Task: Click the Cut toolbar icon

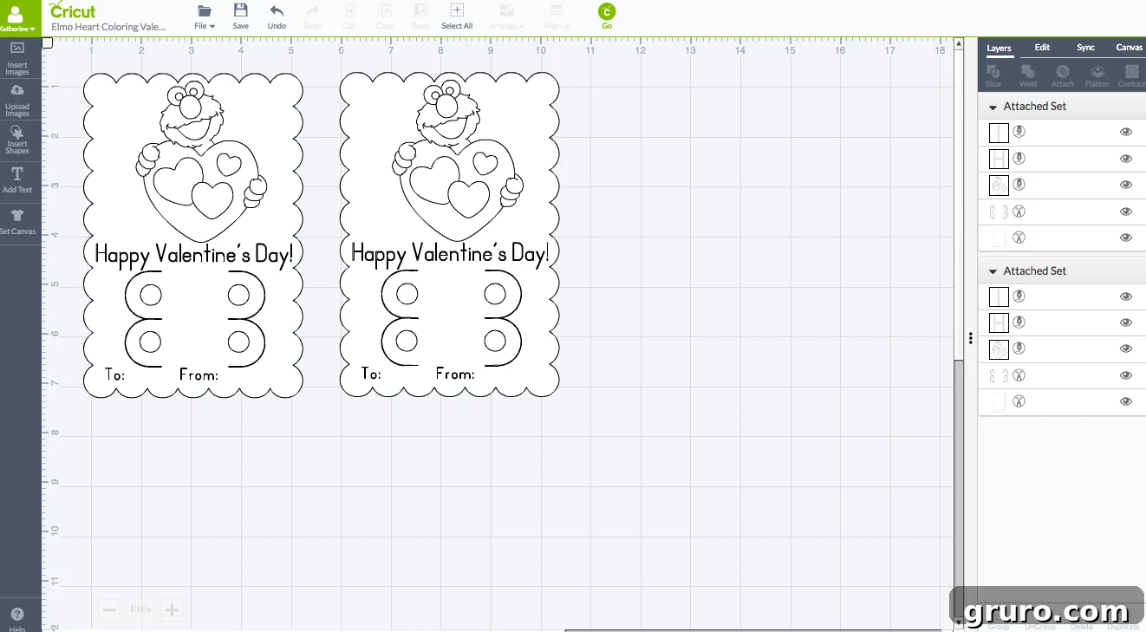Action: (348, 16)
